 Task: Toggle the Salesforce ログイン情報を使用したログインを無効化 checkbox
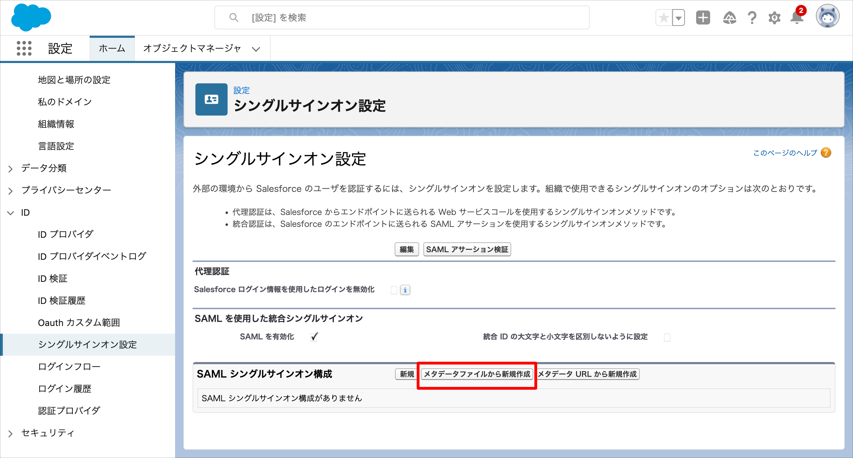tap(394, 290)
